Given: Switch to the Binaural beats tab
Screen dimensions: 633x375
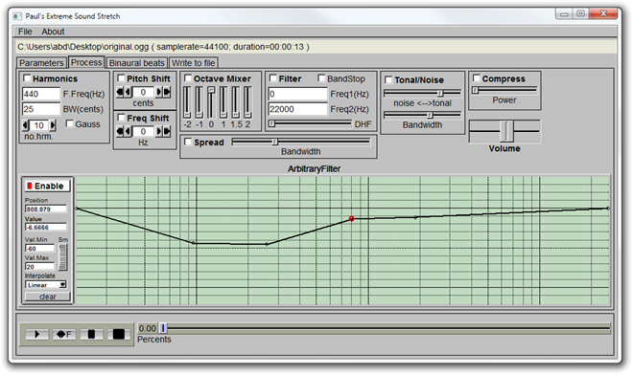Looking at the screenshot, I should (136, 63).
